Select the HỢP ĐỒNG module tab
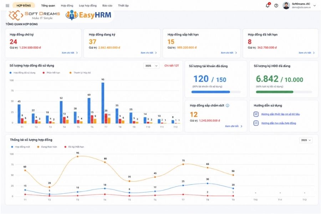 point(24,6)
